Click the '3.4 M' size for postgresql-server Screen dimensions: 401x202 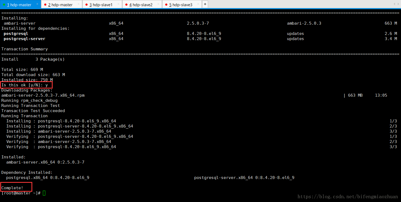point(391,39)
